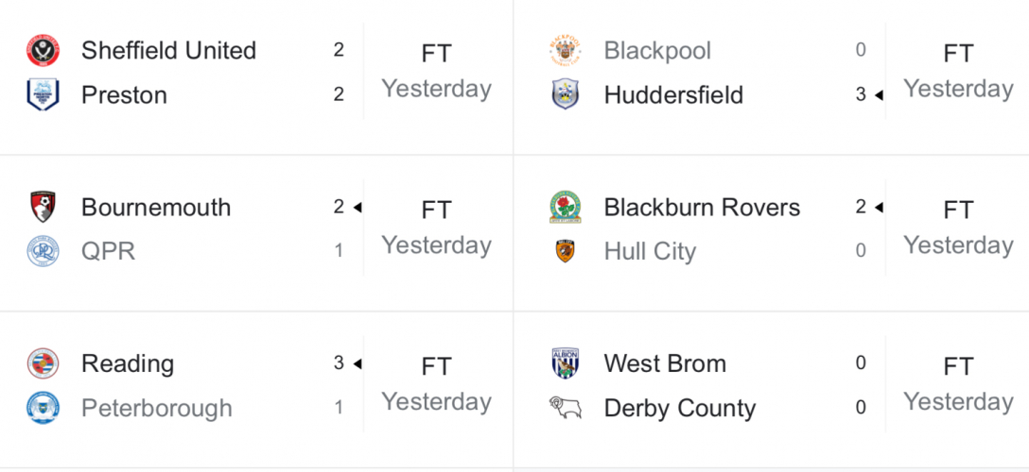This screenshot has width=1029, height=472.
Task: Click the Hull City club crest
Action: tap(565, 251)
